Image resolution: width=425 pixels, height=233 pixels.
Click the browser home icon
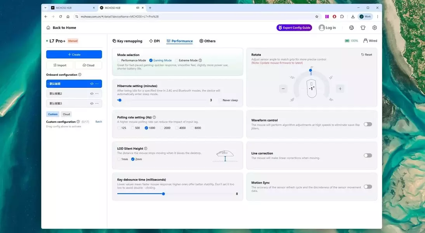68,17
